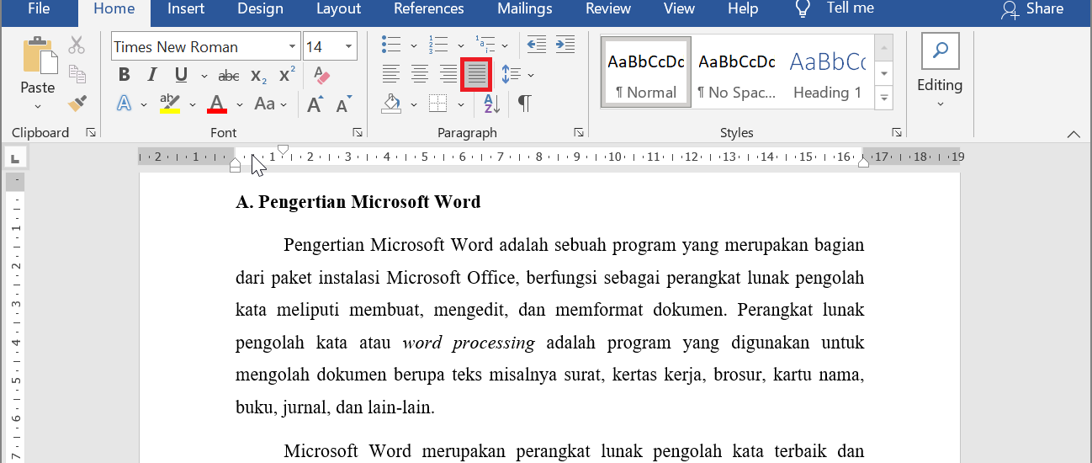
Task: Show paragraph marks with pilcrow icon
Action: (524, 104)
